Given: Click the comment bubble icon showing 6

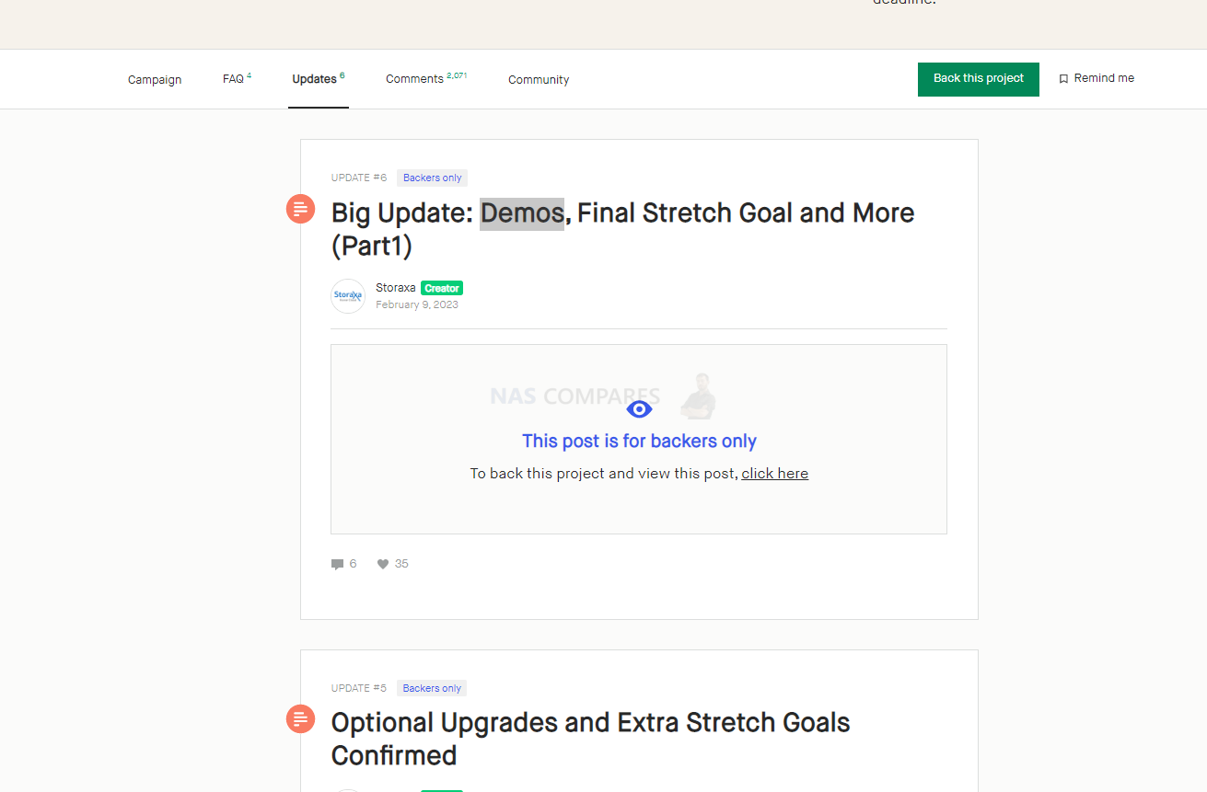Looking at the screenshot, I should 337,565.
